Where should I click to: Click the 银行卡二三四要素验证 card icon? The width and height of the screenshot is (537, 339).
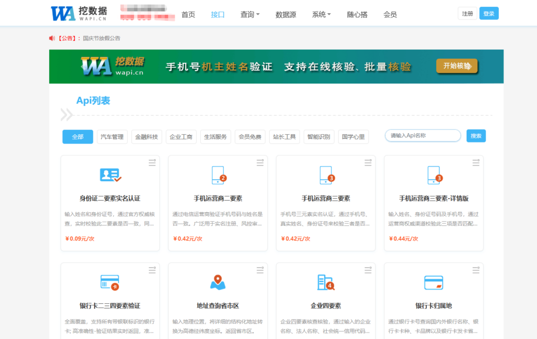(110, 282)
